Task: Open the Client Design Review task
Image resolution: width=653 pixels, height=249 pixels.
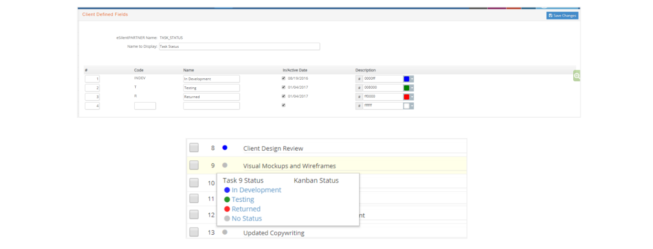Action: 273,148
